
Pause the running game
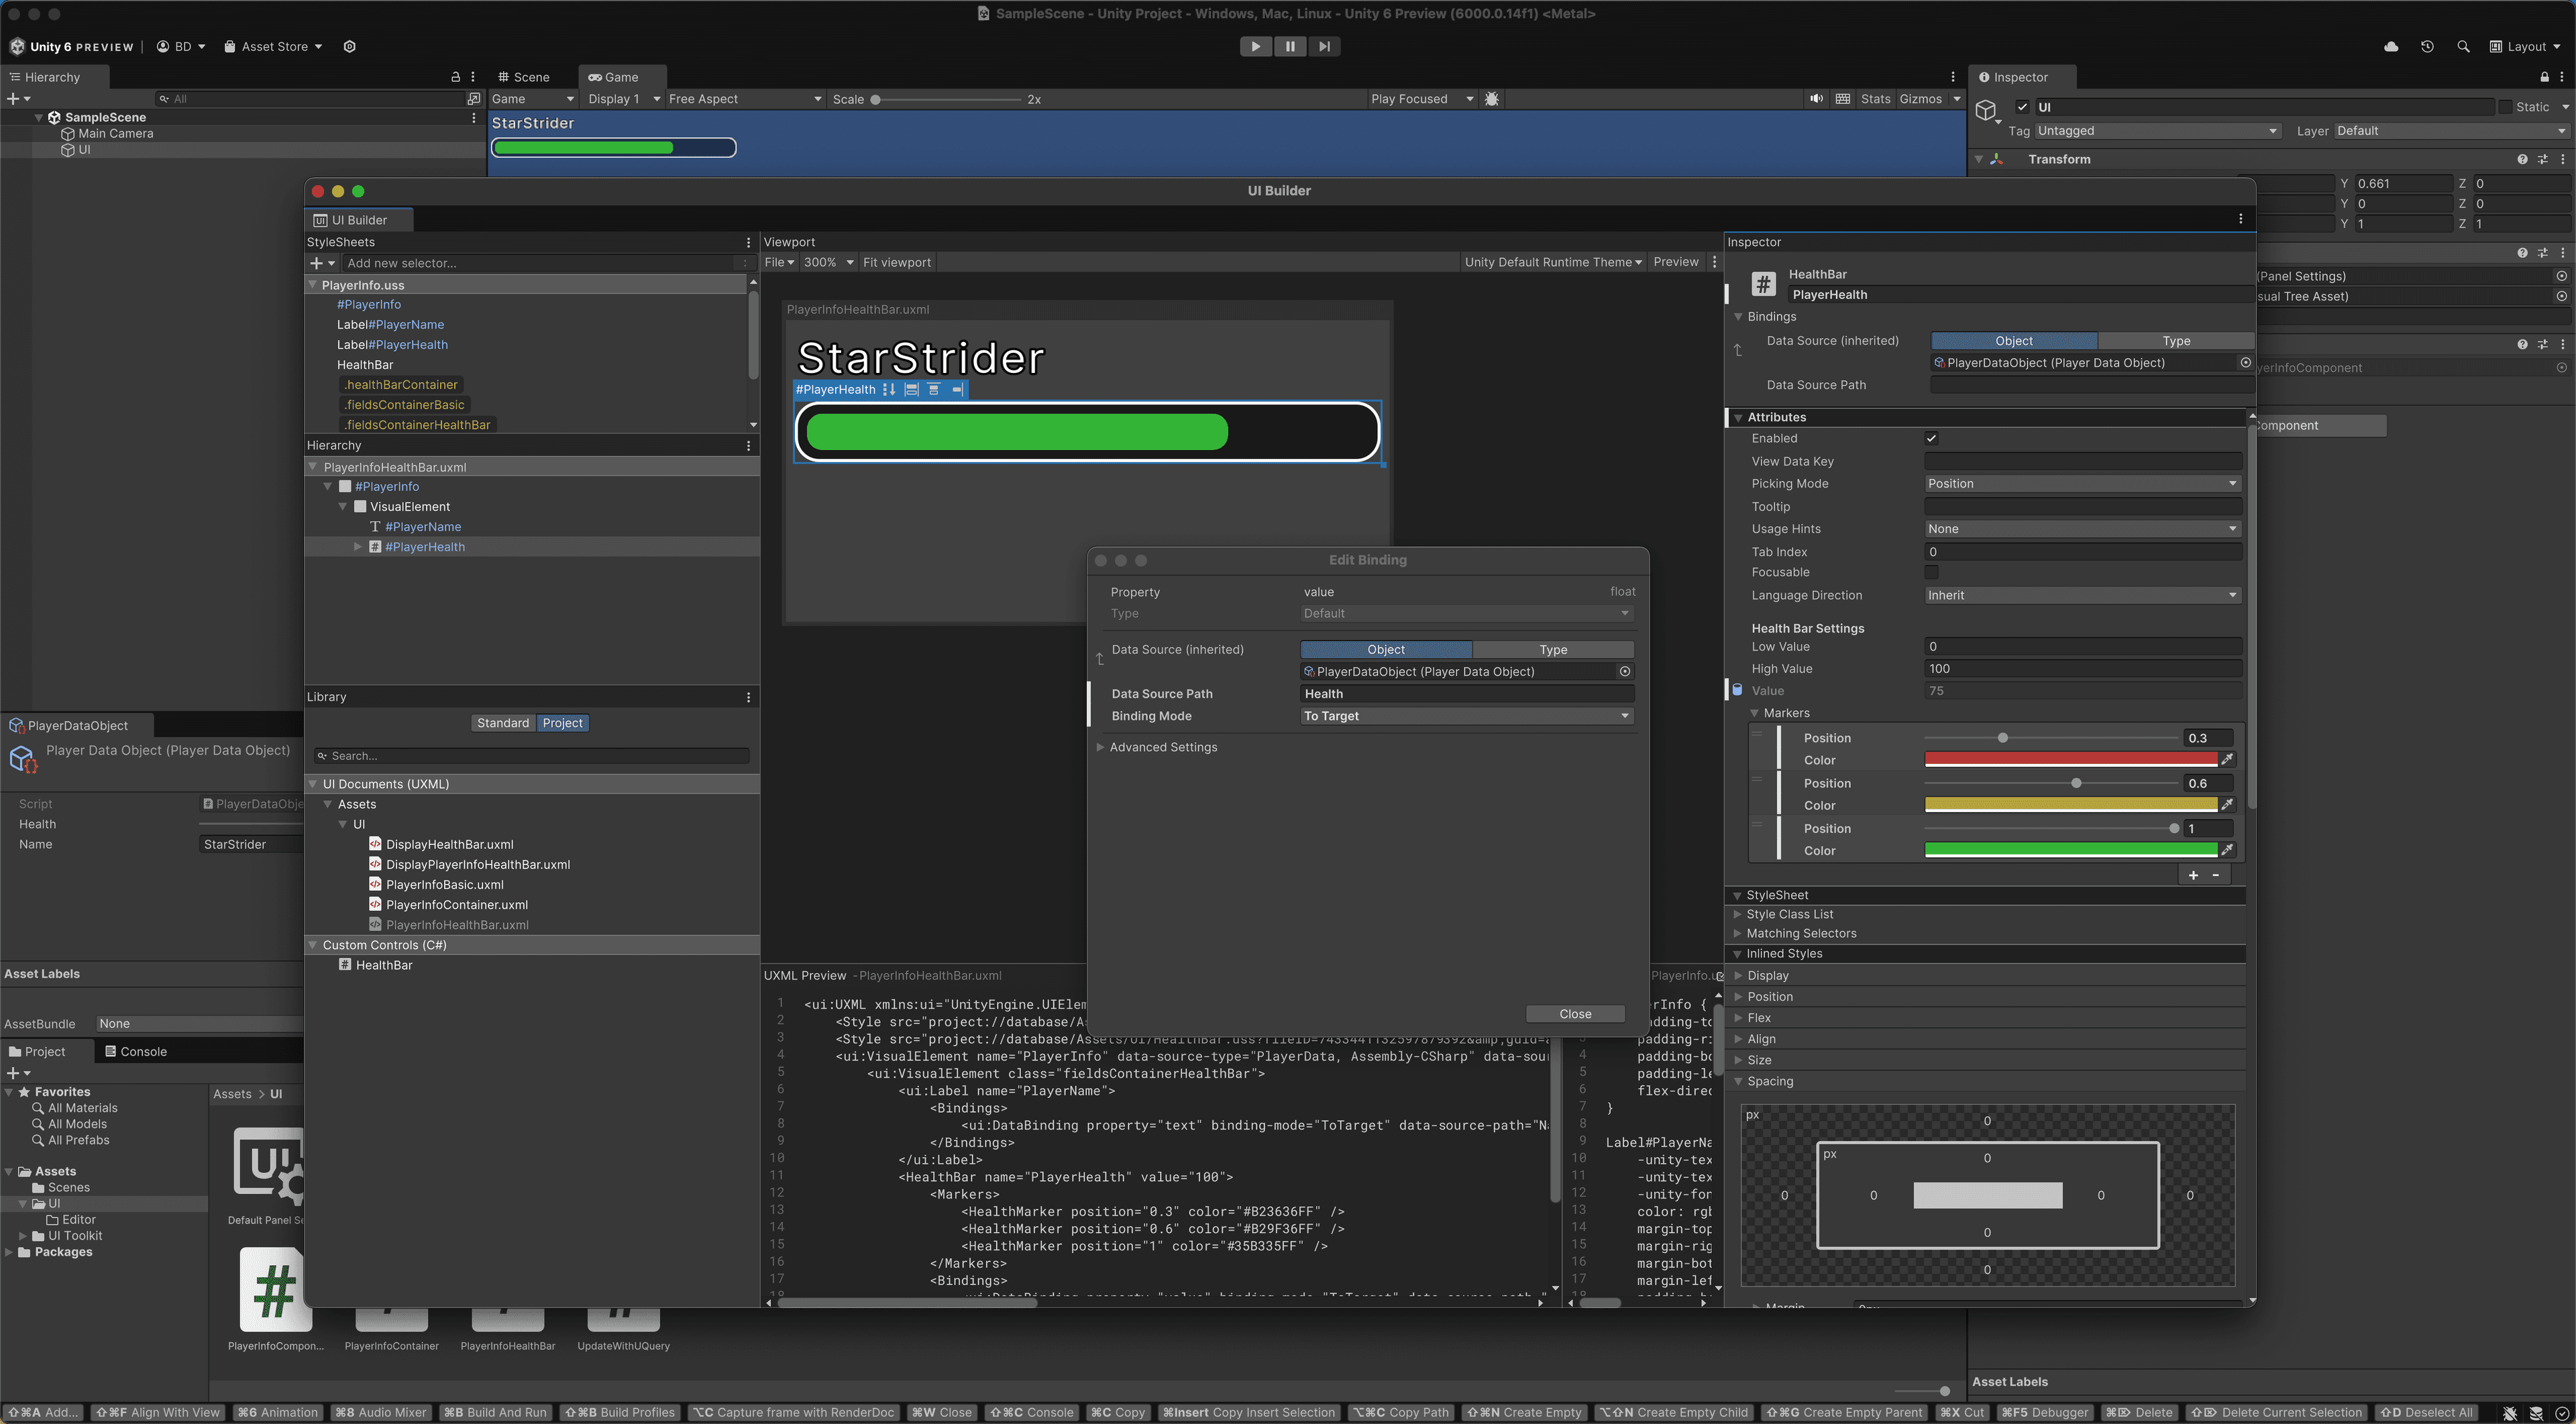tap(1290, 46)
